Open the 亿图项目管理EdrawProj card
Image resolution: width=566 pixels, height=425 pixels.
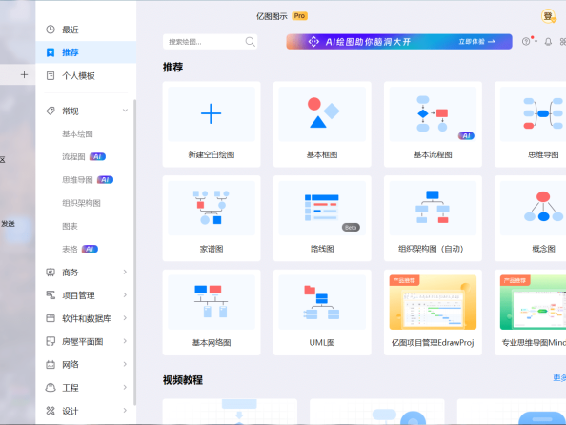[x=433, y=313]
